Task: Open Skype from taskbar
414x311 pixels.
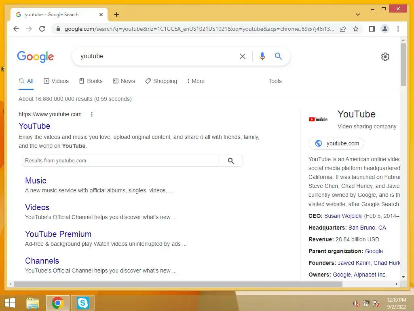Action: pyautogui.click(x=82, y=303)
